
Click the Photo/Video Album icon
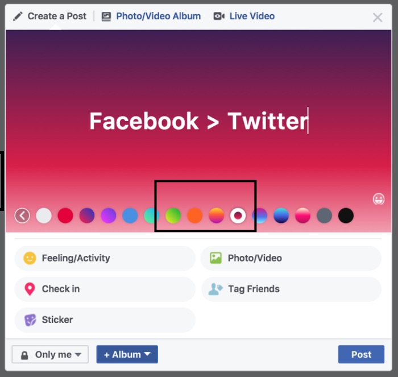[x=106, y=16]
